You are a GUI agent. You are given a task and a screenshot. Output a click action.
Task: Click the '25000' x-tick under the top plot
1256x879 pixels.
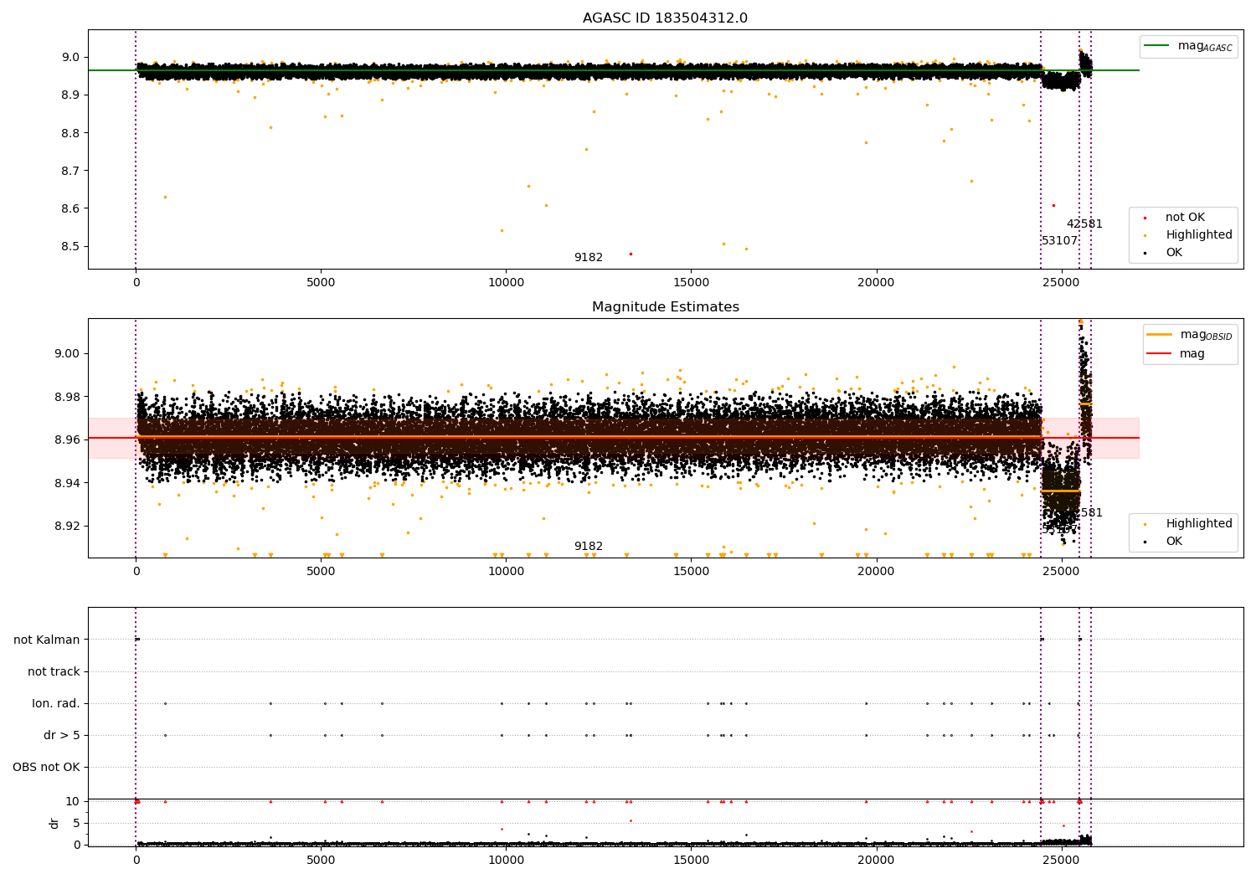[x=1062, y=283]
